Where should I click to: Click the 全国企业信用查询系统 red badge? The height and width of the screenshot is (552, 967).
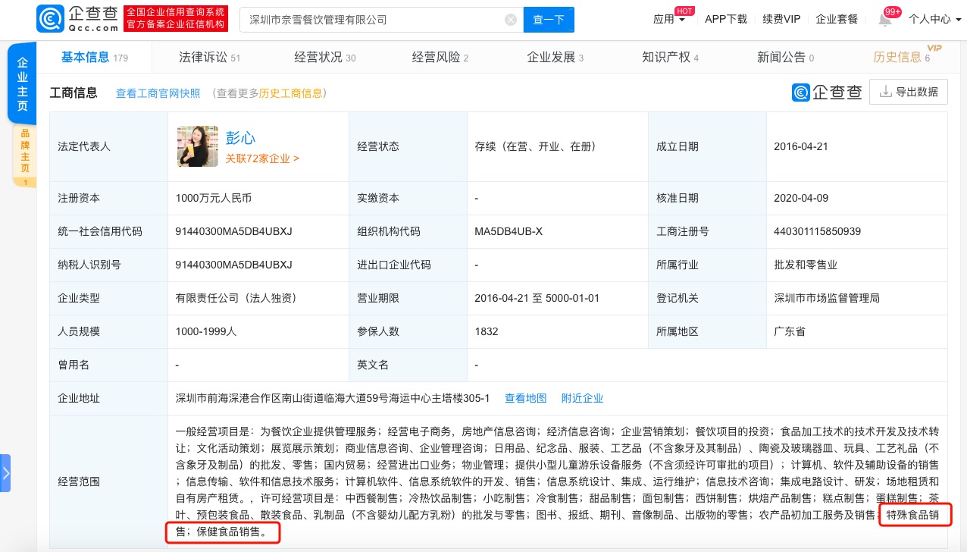[x=176, y=19]
